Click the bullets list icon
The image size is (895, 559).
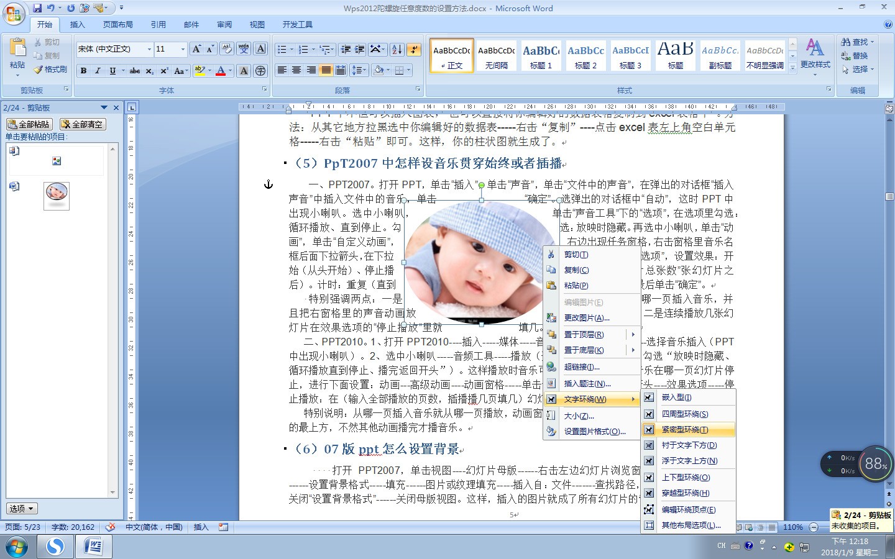(x=282, y=49)
